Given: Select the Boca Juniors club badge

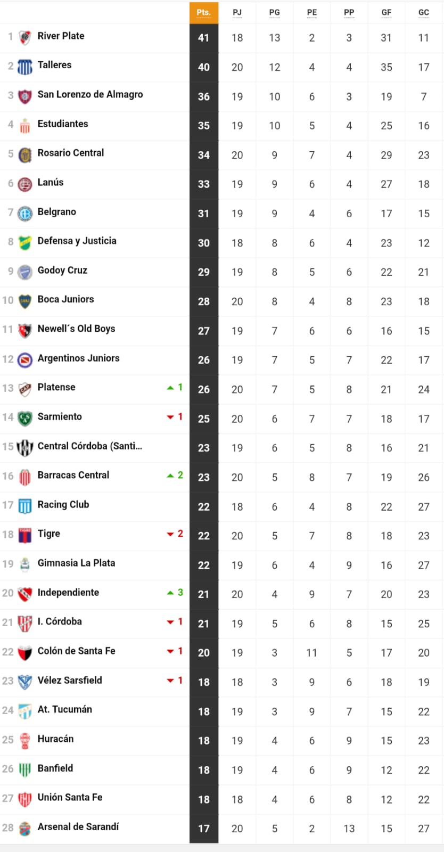Looking at the screenshot, I should pos(26,299).
